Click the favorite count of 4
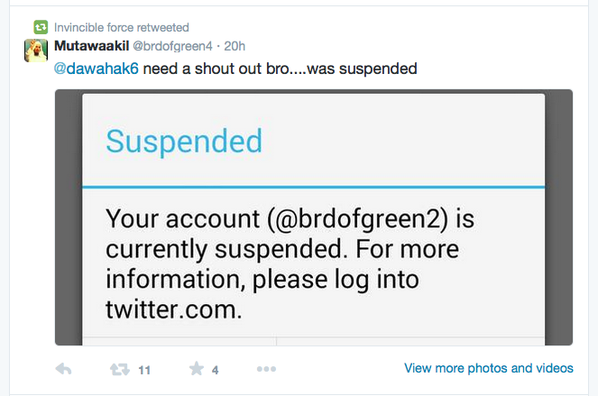 click(x=216, y=370)
